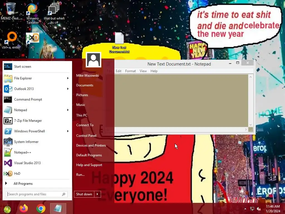Open Default Programs
The height and width of the screenshot is (214, 285).
pyautogui.click(x=89, y=155)
